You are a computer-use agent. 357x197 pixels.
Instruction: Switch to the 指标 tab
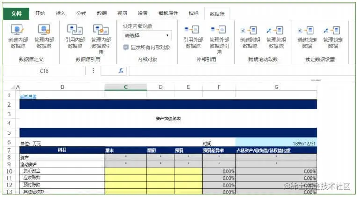coord(194,14)
